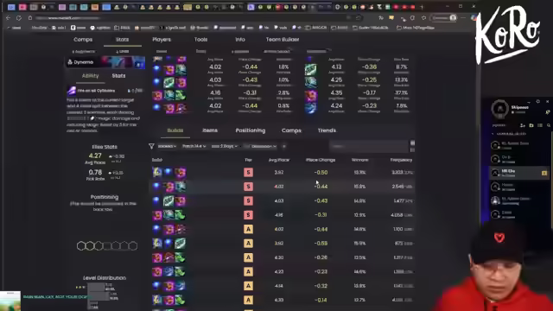
Task: Click the first S-tier build's item icons
Action: tap(169, 173)
